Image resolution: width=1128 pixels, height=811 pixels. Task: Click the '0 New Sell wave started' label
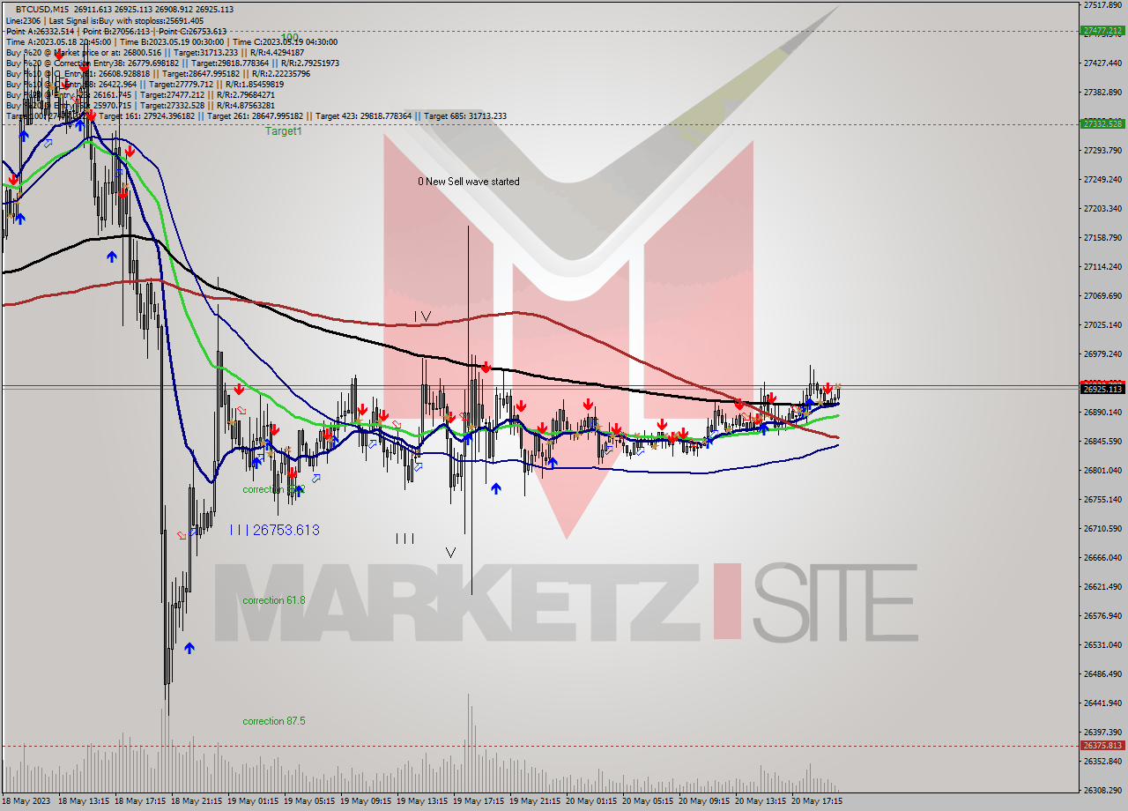[x=469, y=182]
